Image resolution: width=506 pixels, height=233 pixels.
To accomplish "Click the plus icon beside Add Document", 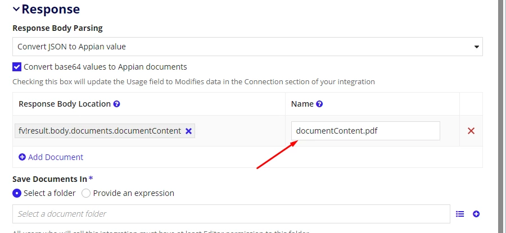I will click(x=22, y=157).
